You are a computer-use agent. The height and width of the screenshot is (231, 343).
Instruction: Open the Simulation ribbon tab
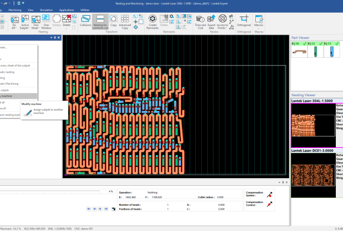click(x=46, y=10)
